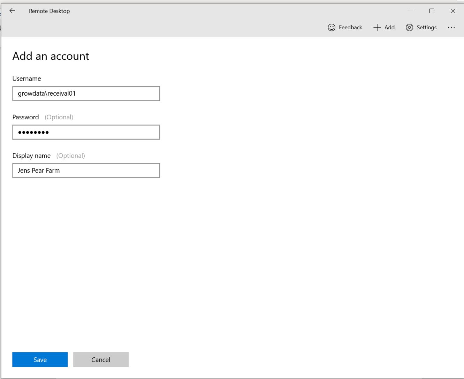The image size is (464, 379).
Task: Click the Display name input field
Action: click(x=86, y=171)
